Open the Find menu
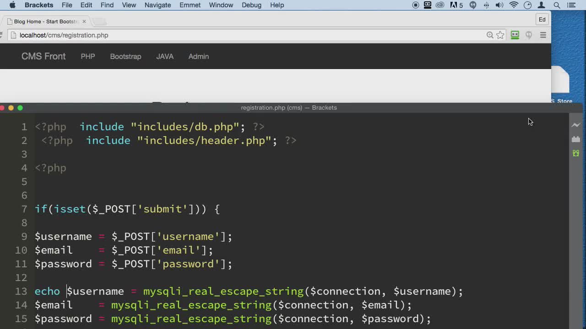The width and height of the screenshot is (586, 329). tap(107, 5)
